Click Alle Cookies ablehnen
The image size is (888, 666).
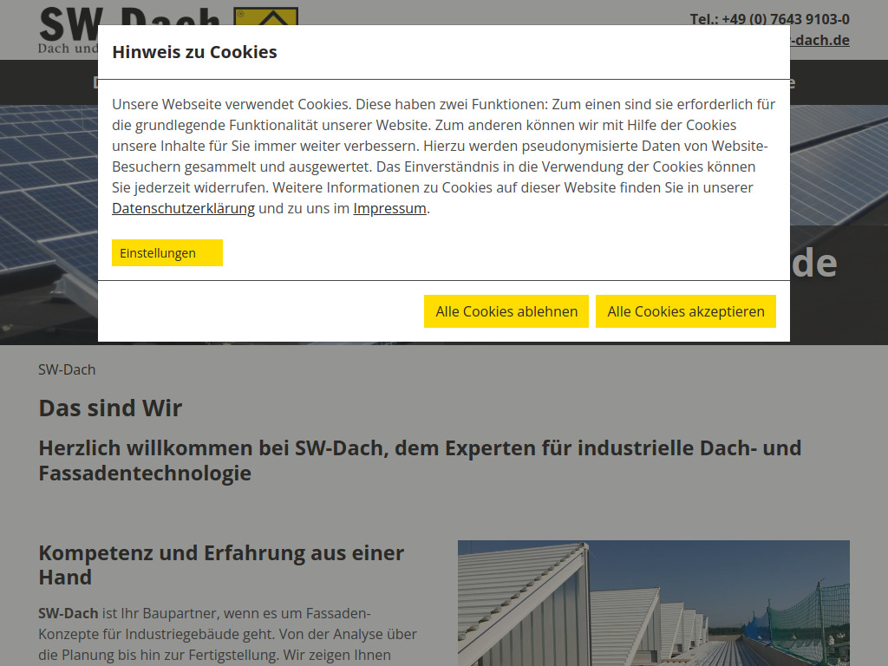[x=506, y=310]
